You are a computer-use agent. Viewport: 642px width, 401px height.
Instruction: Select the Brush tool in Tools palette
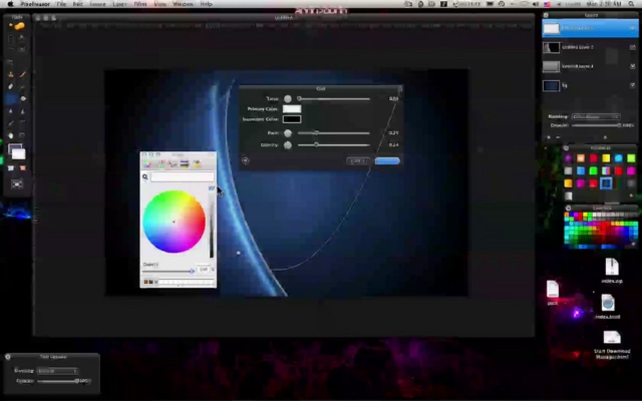(22, 75)
